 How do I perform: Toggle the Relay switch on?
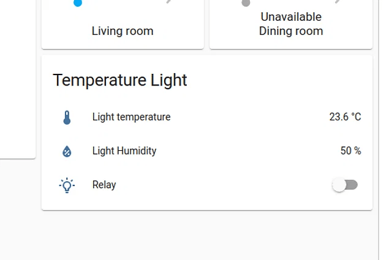point(345,185)
